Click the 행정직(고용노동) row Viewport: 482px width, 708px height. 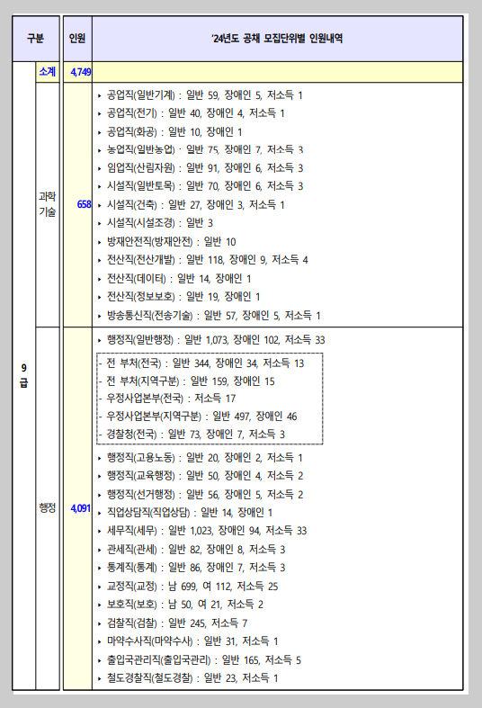pyautogui.click(x=200, y=458)
